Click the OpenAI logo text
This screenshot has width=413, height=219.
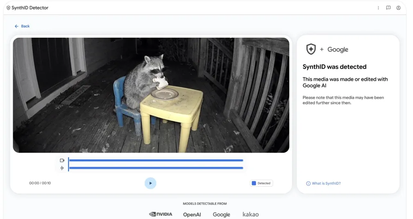pos(192,214)
